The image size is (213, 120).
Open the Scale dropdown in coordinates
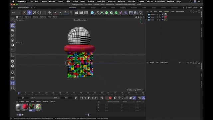coord(140,102)
